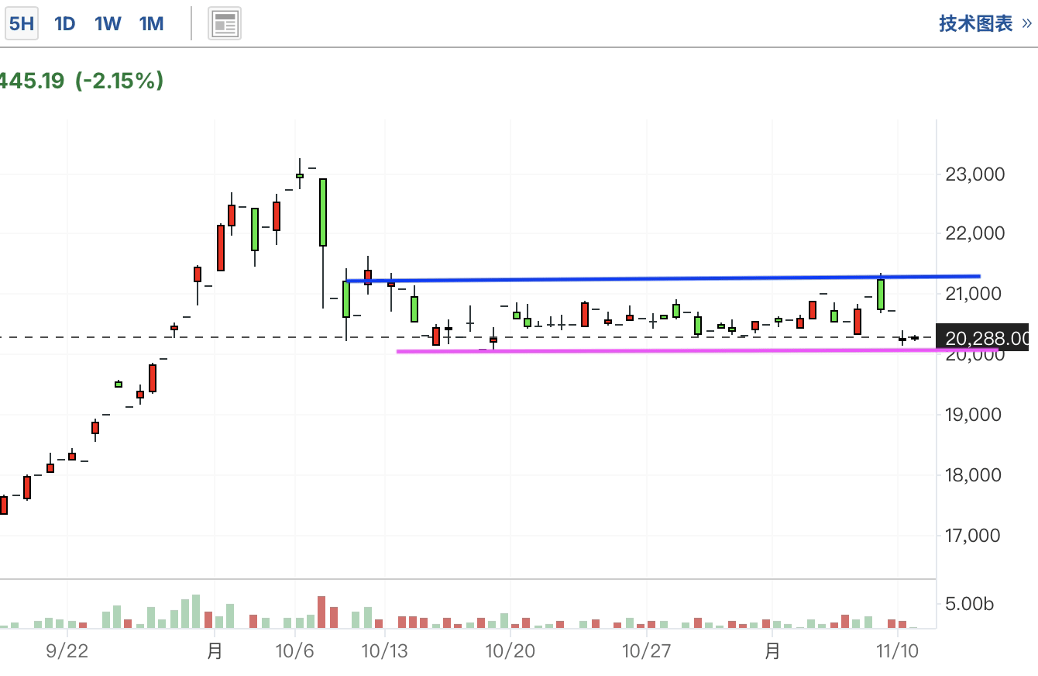
Task: Click the 23,000 price axis label
Action: (x=974, y=174)
